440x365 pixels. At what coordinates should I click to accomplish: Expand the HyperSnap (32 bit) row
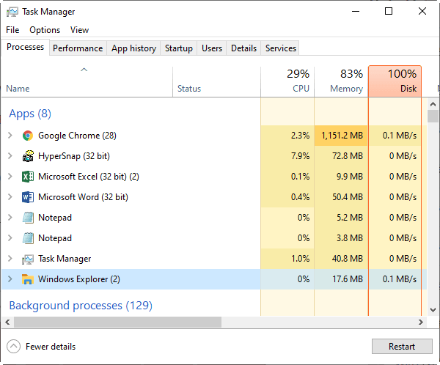(x=10, y=156)
